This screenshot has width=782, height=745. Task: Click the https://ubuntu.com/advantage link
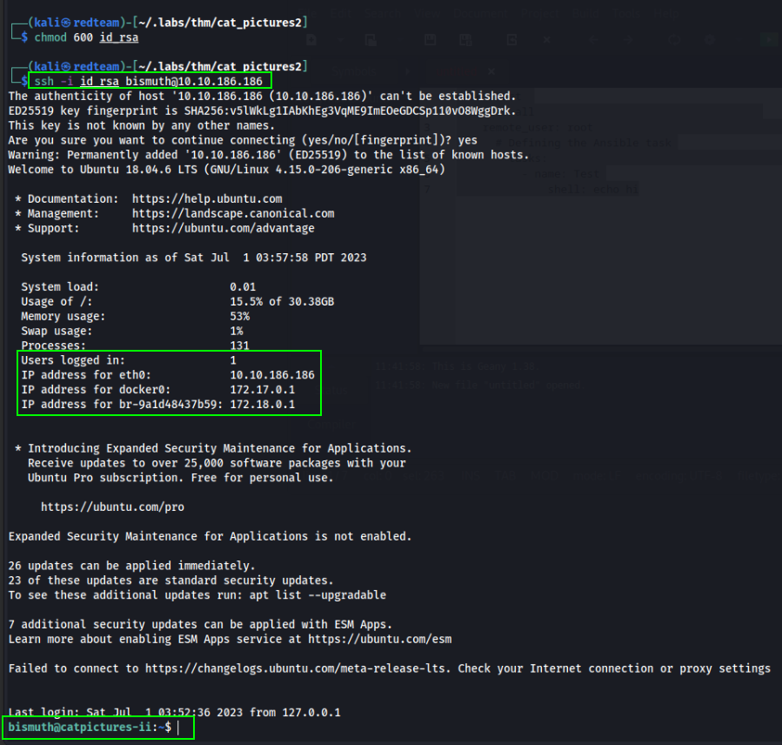[x=223, y=228]
